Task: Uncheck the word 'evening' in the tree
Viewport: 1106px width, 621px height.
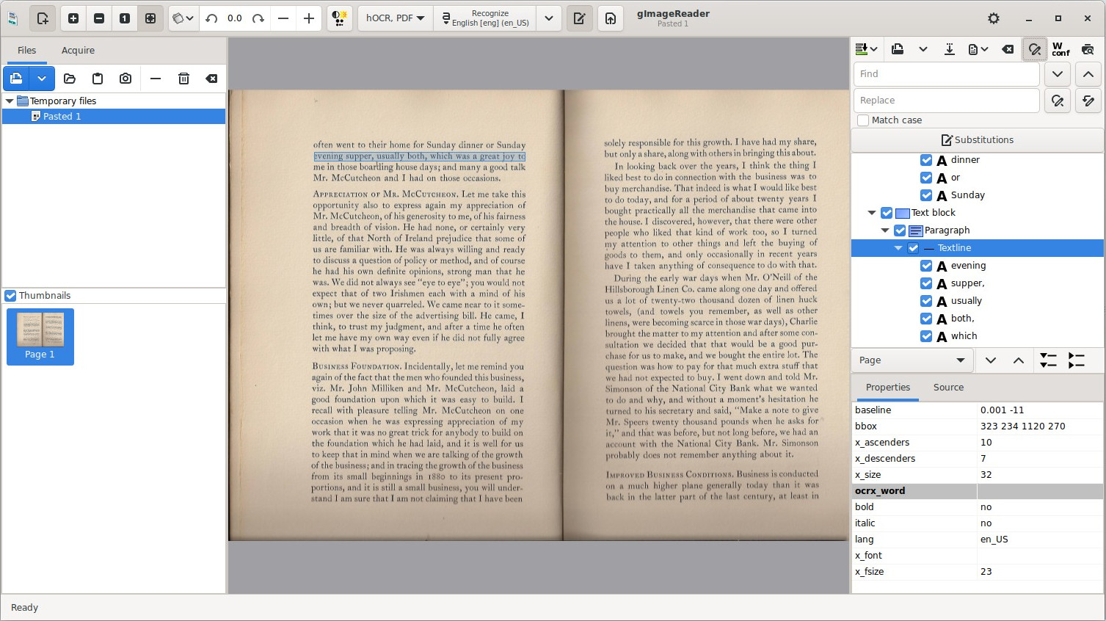Action: click(x=926, y=266)
